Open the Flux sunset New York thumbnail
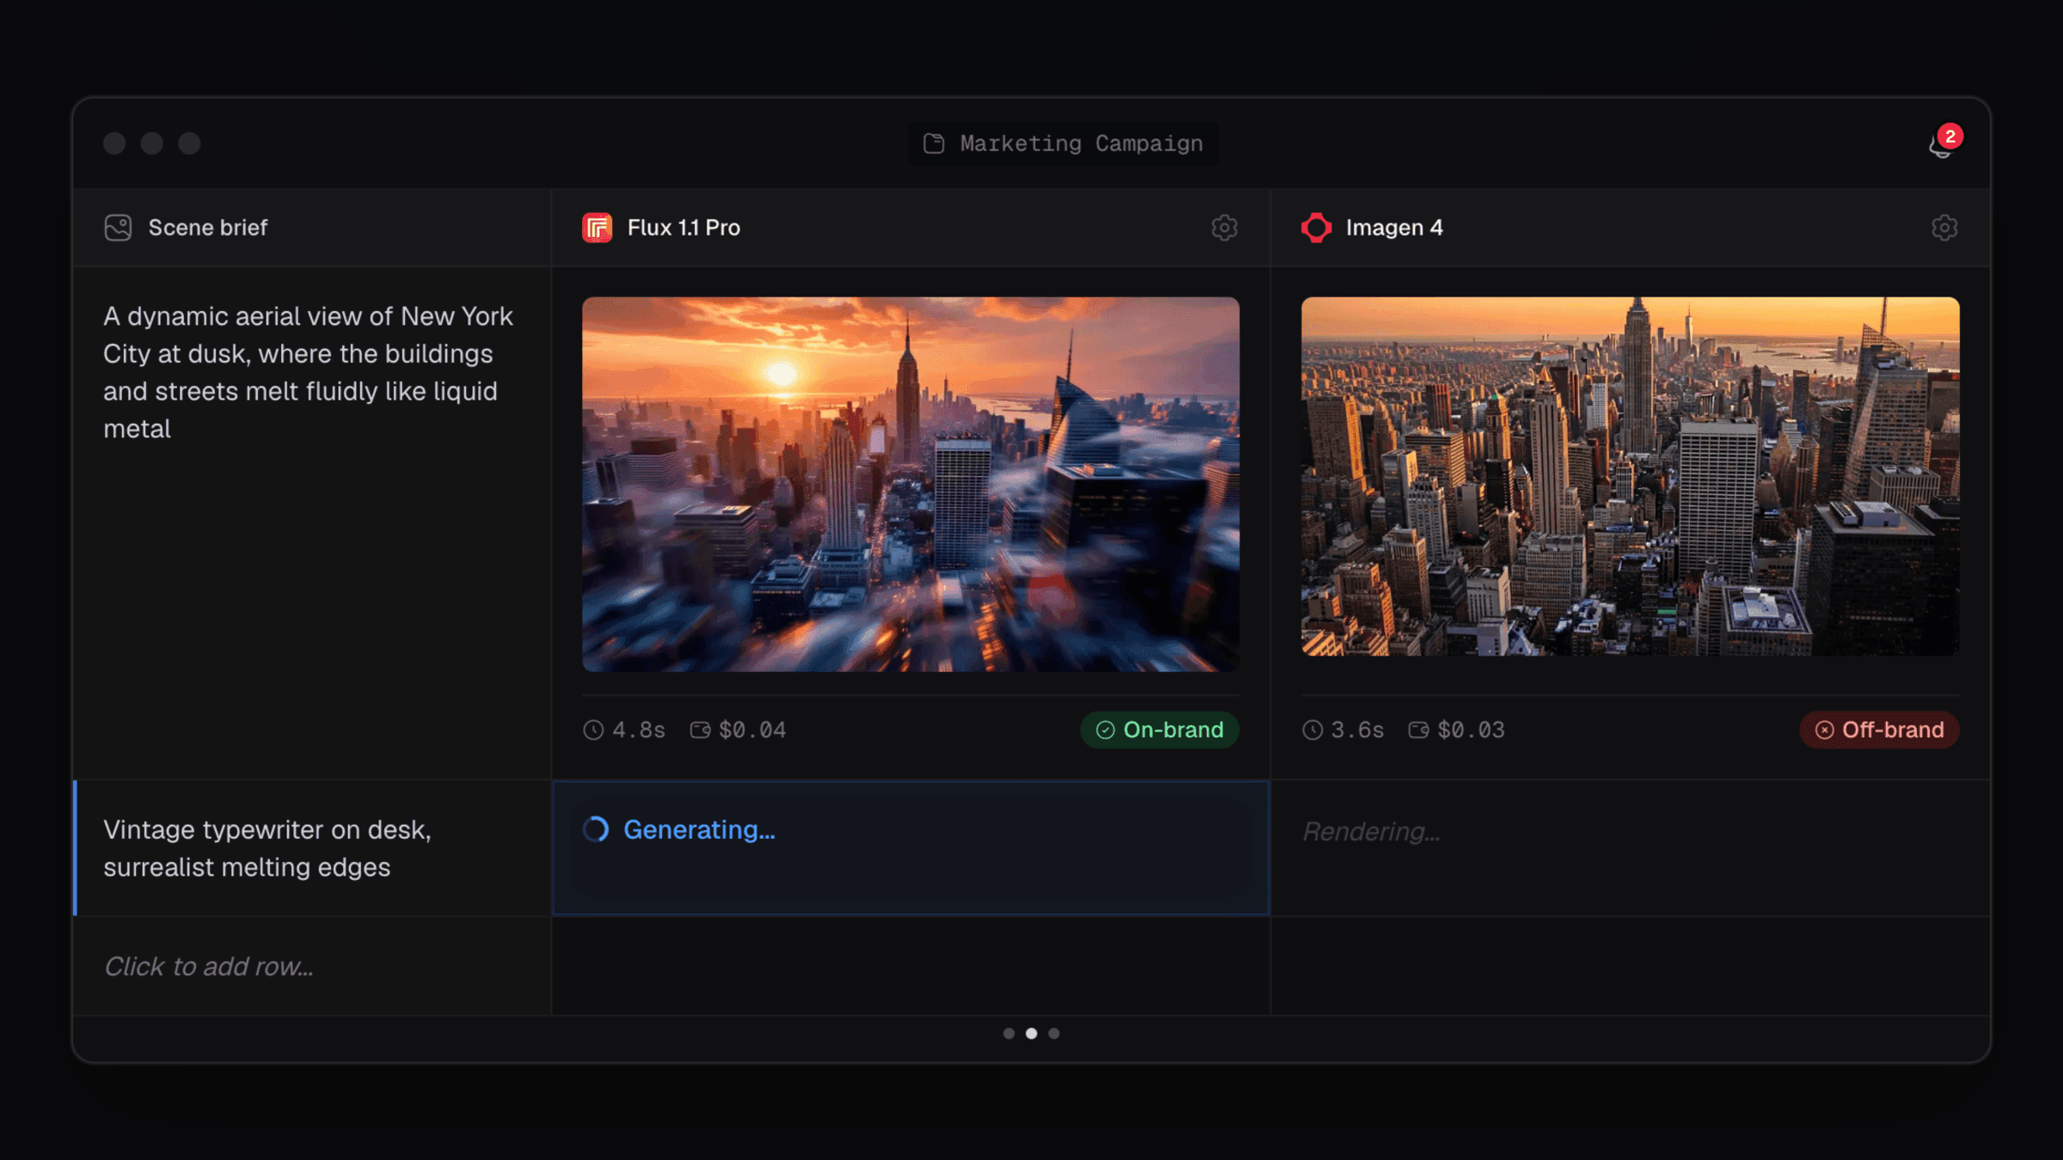This screenshot has height=1160, width=2063. pyautogui.click(x=910, y=484)
